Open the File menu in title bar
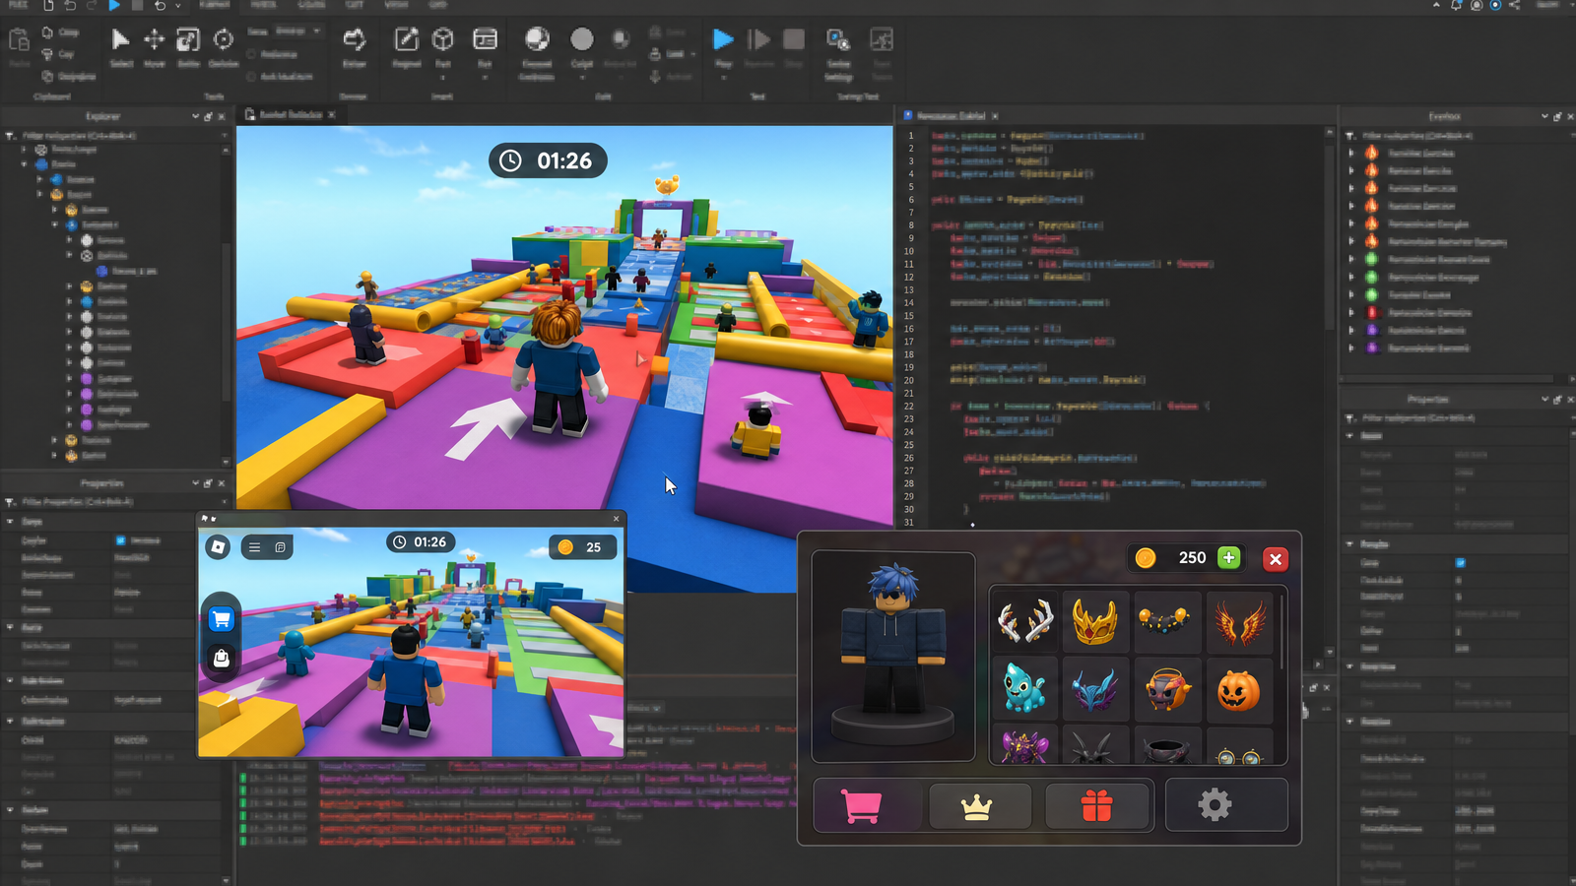1576x886 pixels. coord(18,4)
